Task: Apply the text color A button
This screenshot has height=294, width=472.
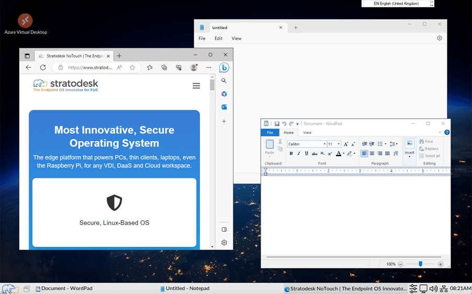Action: point(339,153)
